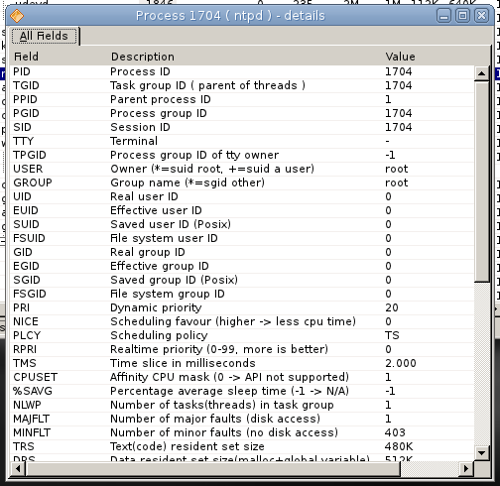The width and height of the screenshot is (500, 486).
Task: Click the USER row's root value
Action: click(x=397, y=169)
